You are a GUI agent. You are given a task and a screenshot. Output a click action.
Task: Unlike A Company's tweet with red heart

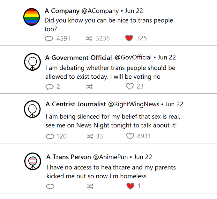pyautogui.click(x=129, y=39)
